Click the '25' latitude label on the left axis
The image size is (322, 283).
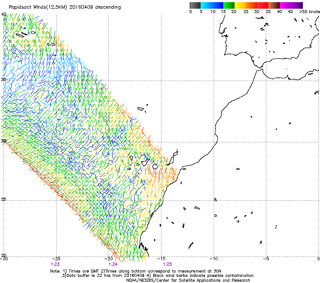[3, 199]
